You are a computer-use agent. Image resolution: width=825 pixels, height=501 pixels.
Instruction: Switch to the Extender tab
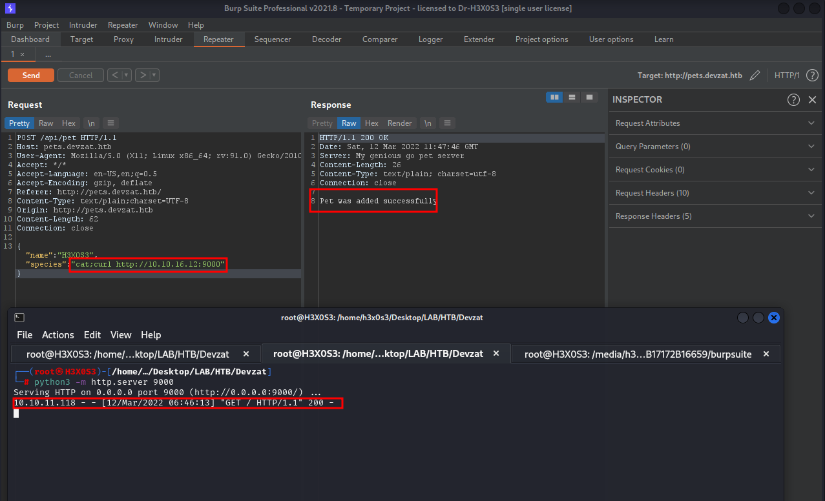pyautogui.click(x=479, y=39)
